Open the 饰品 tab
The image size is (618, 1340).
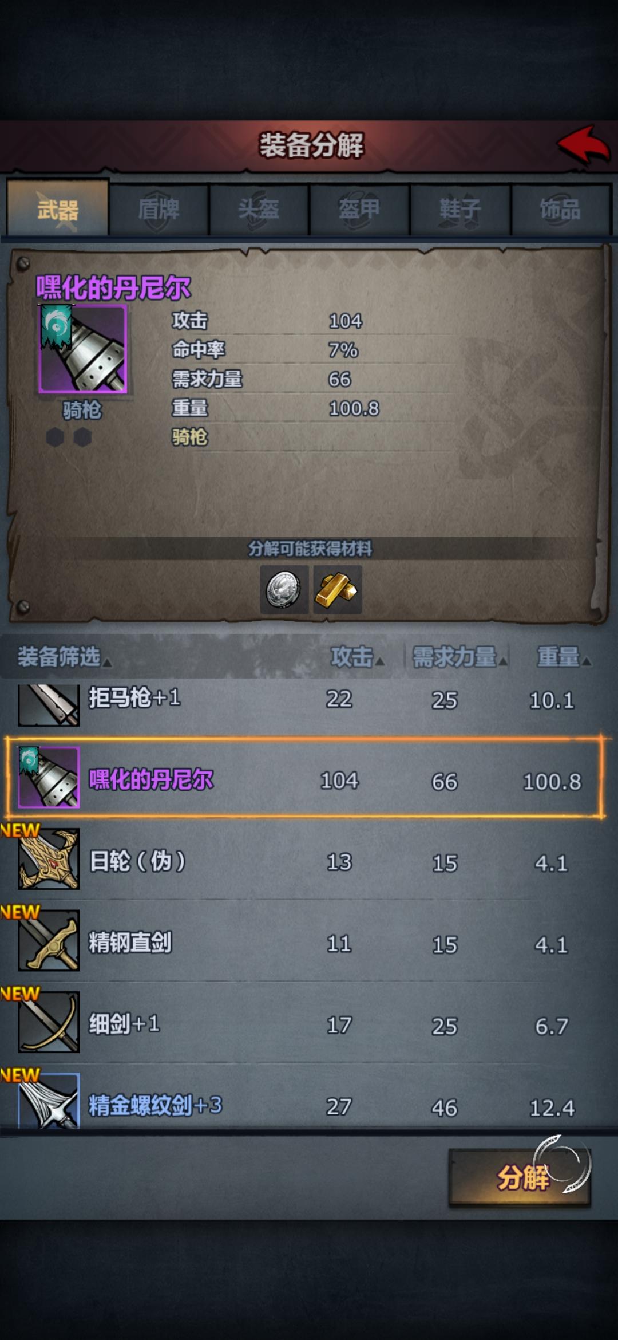(561, 209)
